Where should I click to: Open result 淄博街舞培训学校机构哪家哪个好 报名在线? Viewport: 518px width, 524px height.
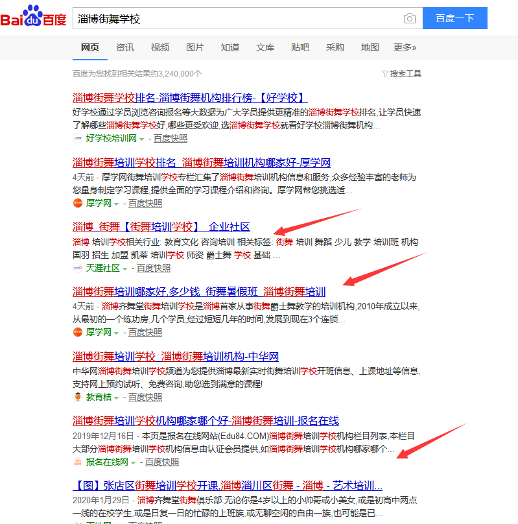click(x=206, y=421)
